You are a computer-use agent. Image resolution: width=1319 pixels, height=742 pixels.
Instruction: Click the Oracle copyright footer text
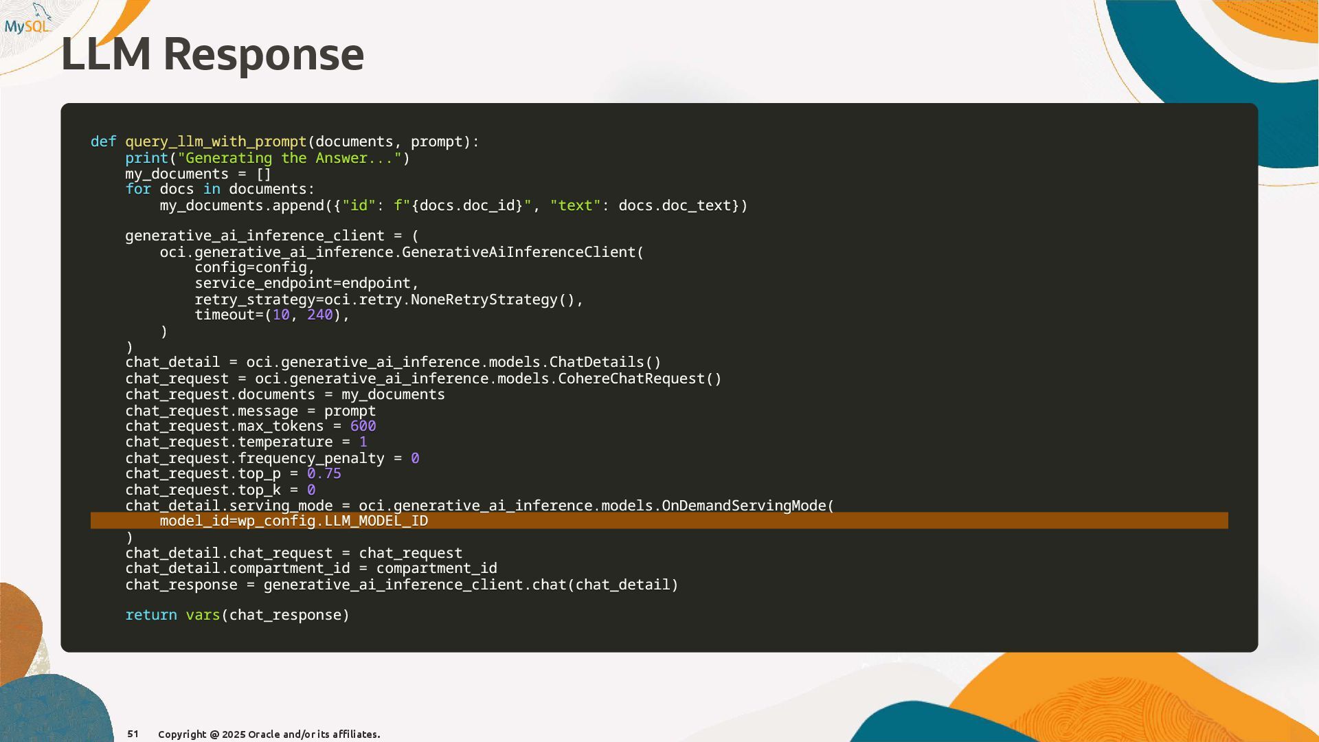pyautogui.click(x=269, y=734)
